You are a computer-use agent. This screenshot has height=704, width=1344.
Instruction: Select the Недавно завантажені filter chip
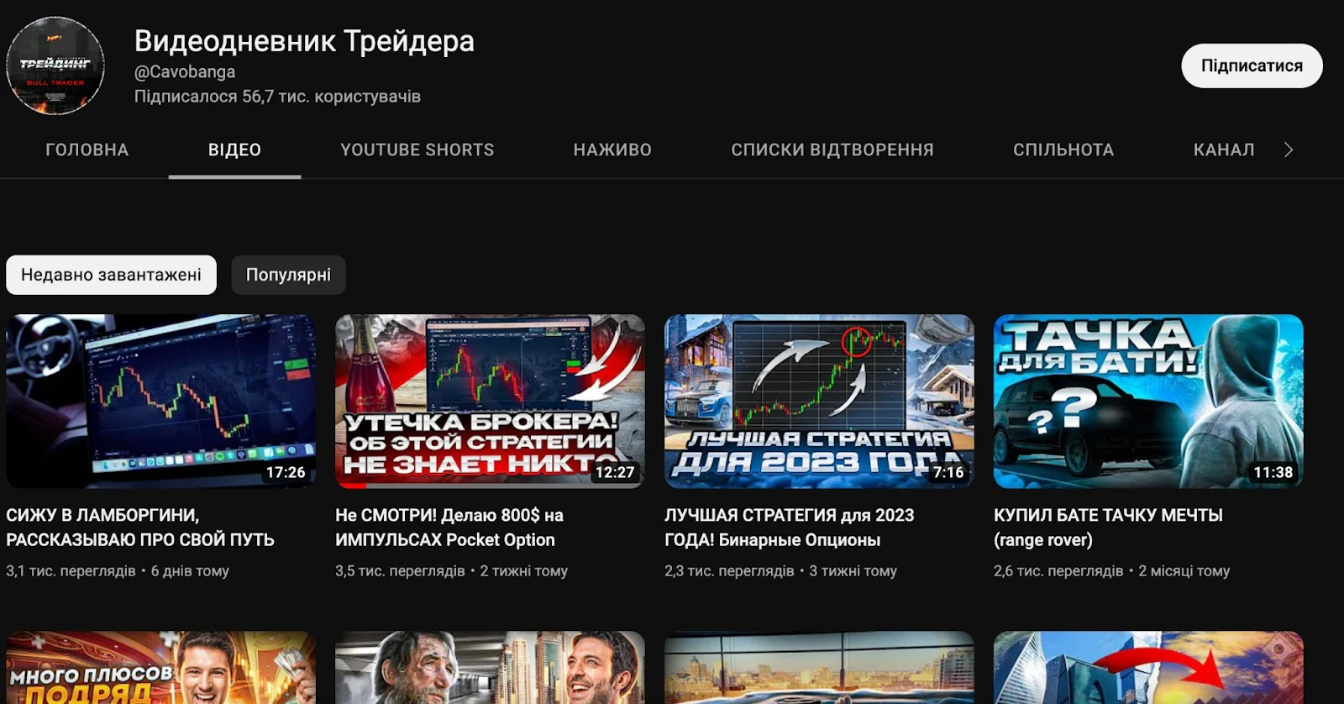(x=111, y=275)
